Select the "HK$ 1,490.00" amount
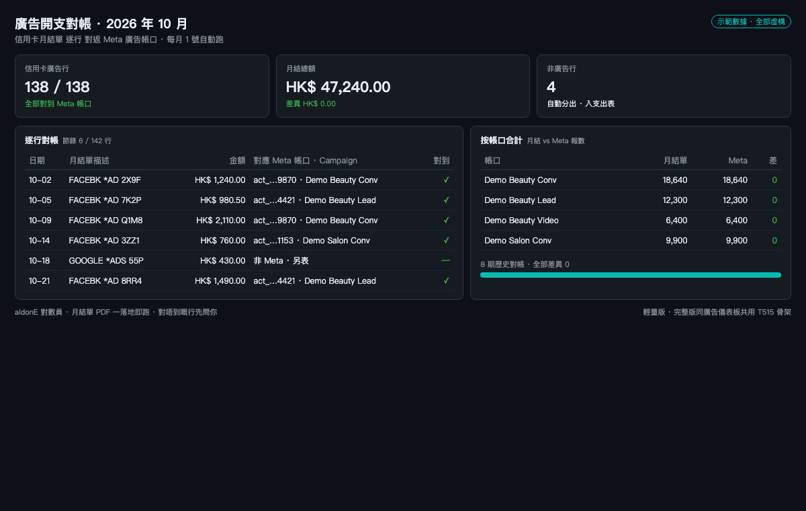The image size is (806, 511). (220, 281)
